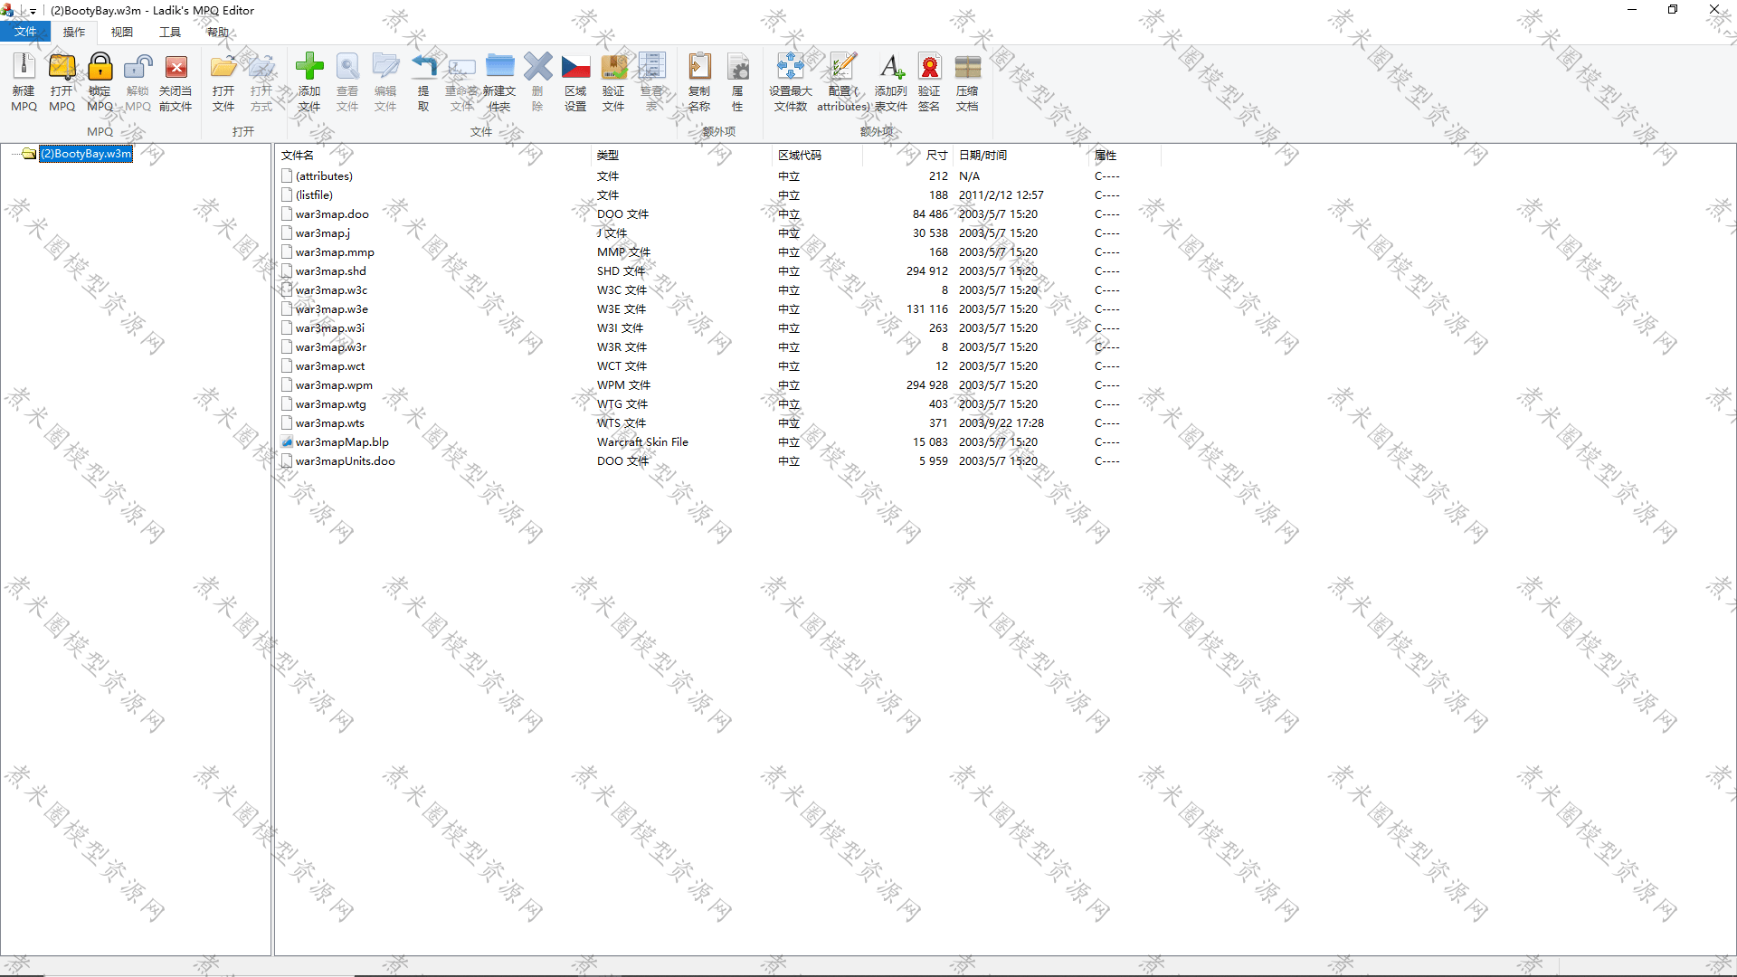Click the New Folder (新建文件夹) icon
Screen dimensions: 1737x977
pyautogui.click(x=499, y=67)
